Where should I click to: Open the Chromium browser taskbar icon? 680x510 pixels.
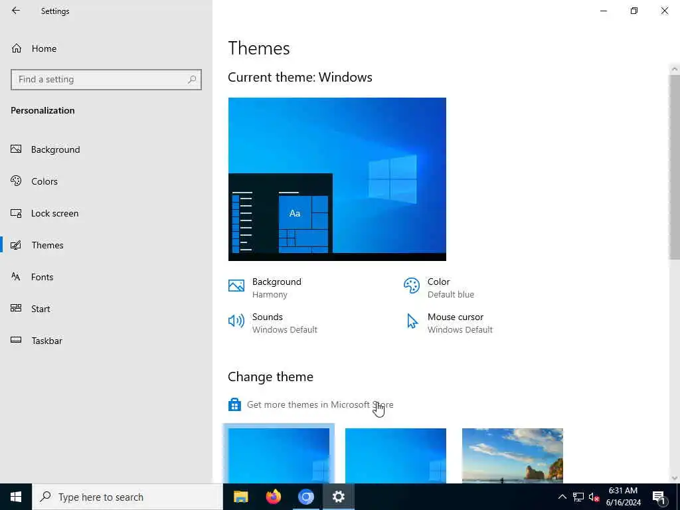pos(305,497)
